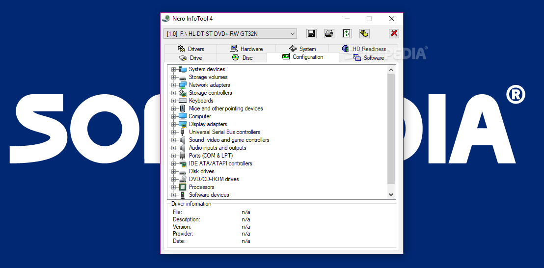544x268 pixels.
Task: Expand the Network adapters node
Action: tap(173, 85)
